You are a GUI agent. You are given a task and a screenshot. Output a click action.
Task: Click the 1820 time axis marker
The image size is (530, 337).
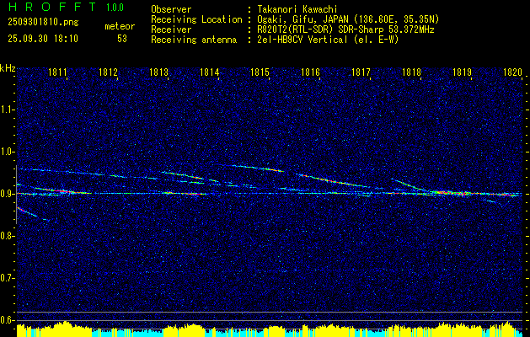[513, 72]
